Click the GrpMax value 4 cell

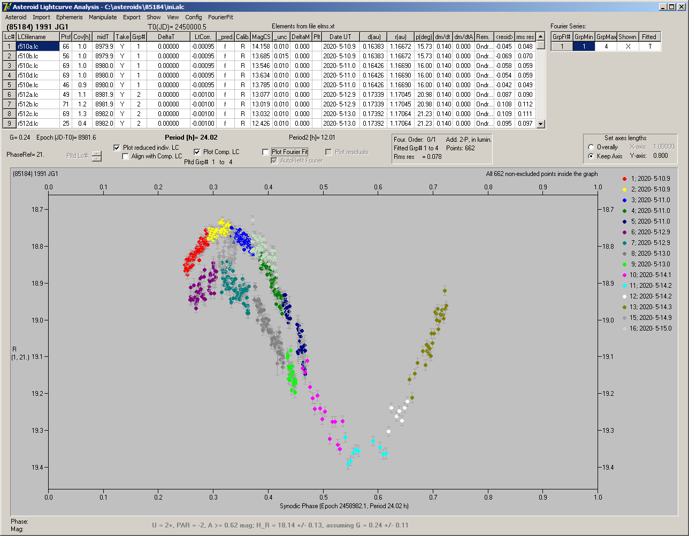[606, 47]
